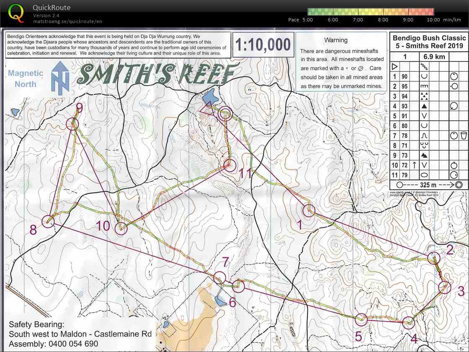
Task: Click the pace color gradient bar
Action: click(371, 11)
